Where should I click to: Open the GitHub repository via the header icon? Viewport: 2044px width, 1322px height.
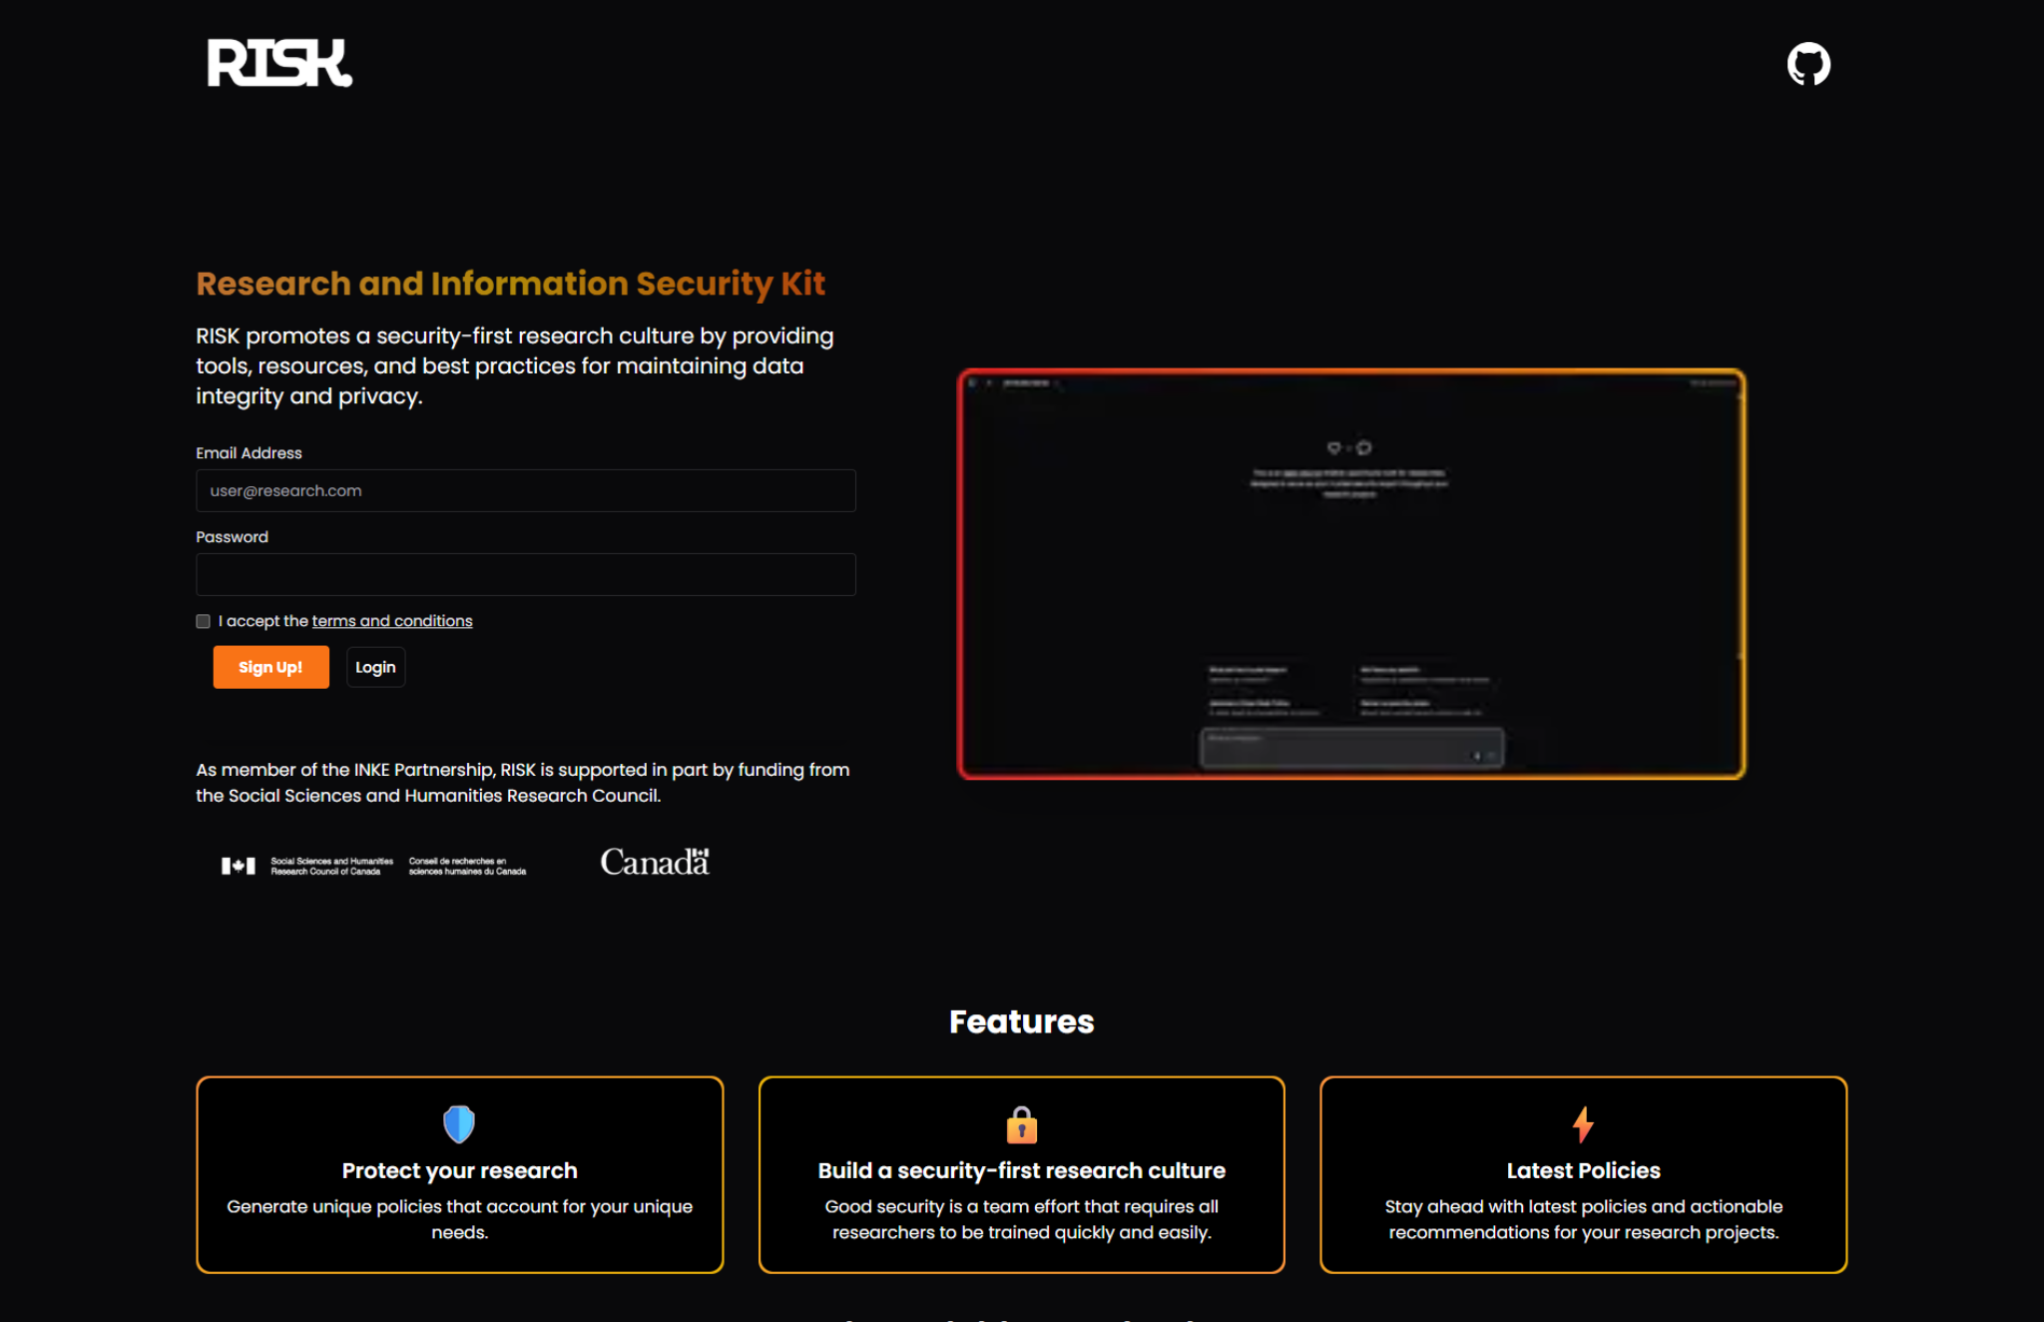1808,63
